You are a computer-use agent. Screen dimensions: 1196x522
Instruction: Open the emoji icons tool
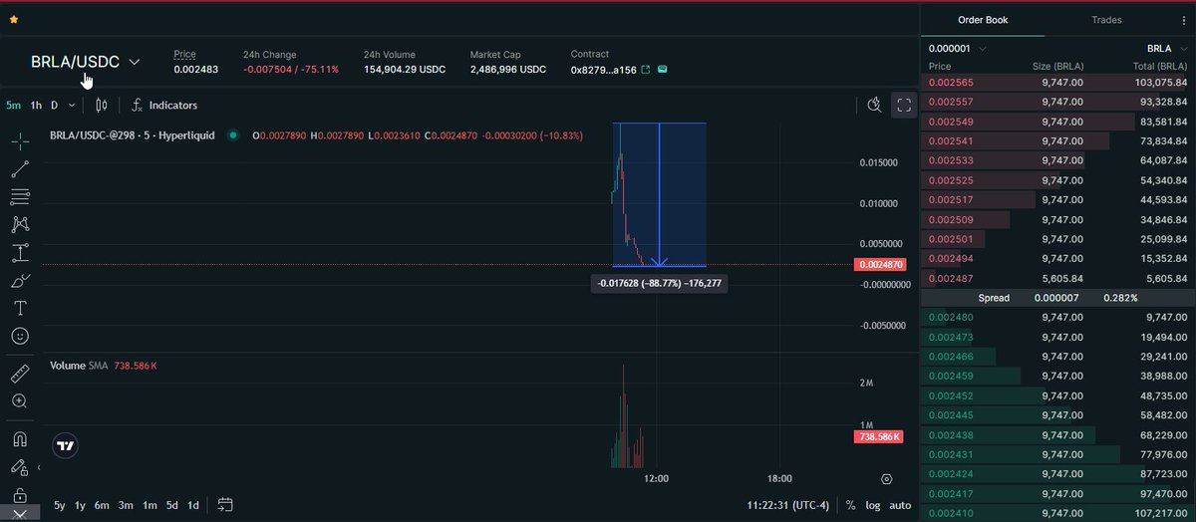click(20, 337)
